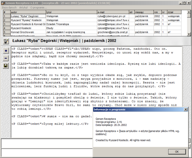Click the minus (remove article) button
Viewport: 192px width, 158px height.
[6, 58]
